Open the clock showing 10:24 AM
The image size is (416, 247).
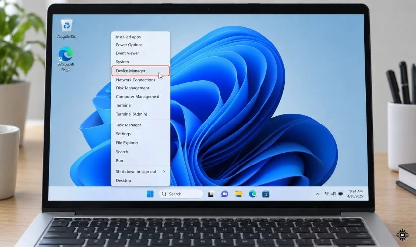click(355, 194)
